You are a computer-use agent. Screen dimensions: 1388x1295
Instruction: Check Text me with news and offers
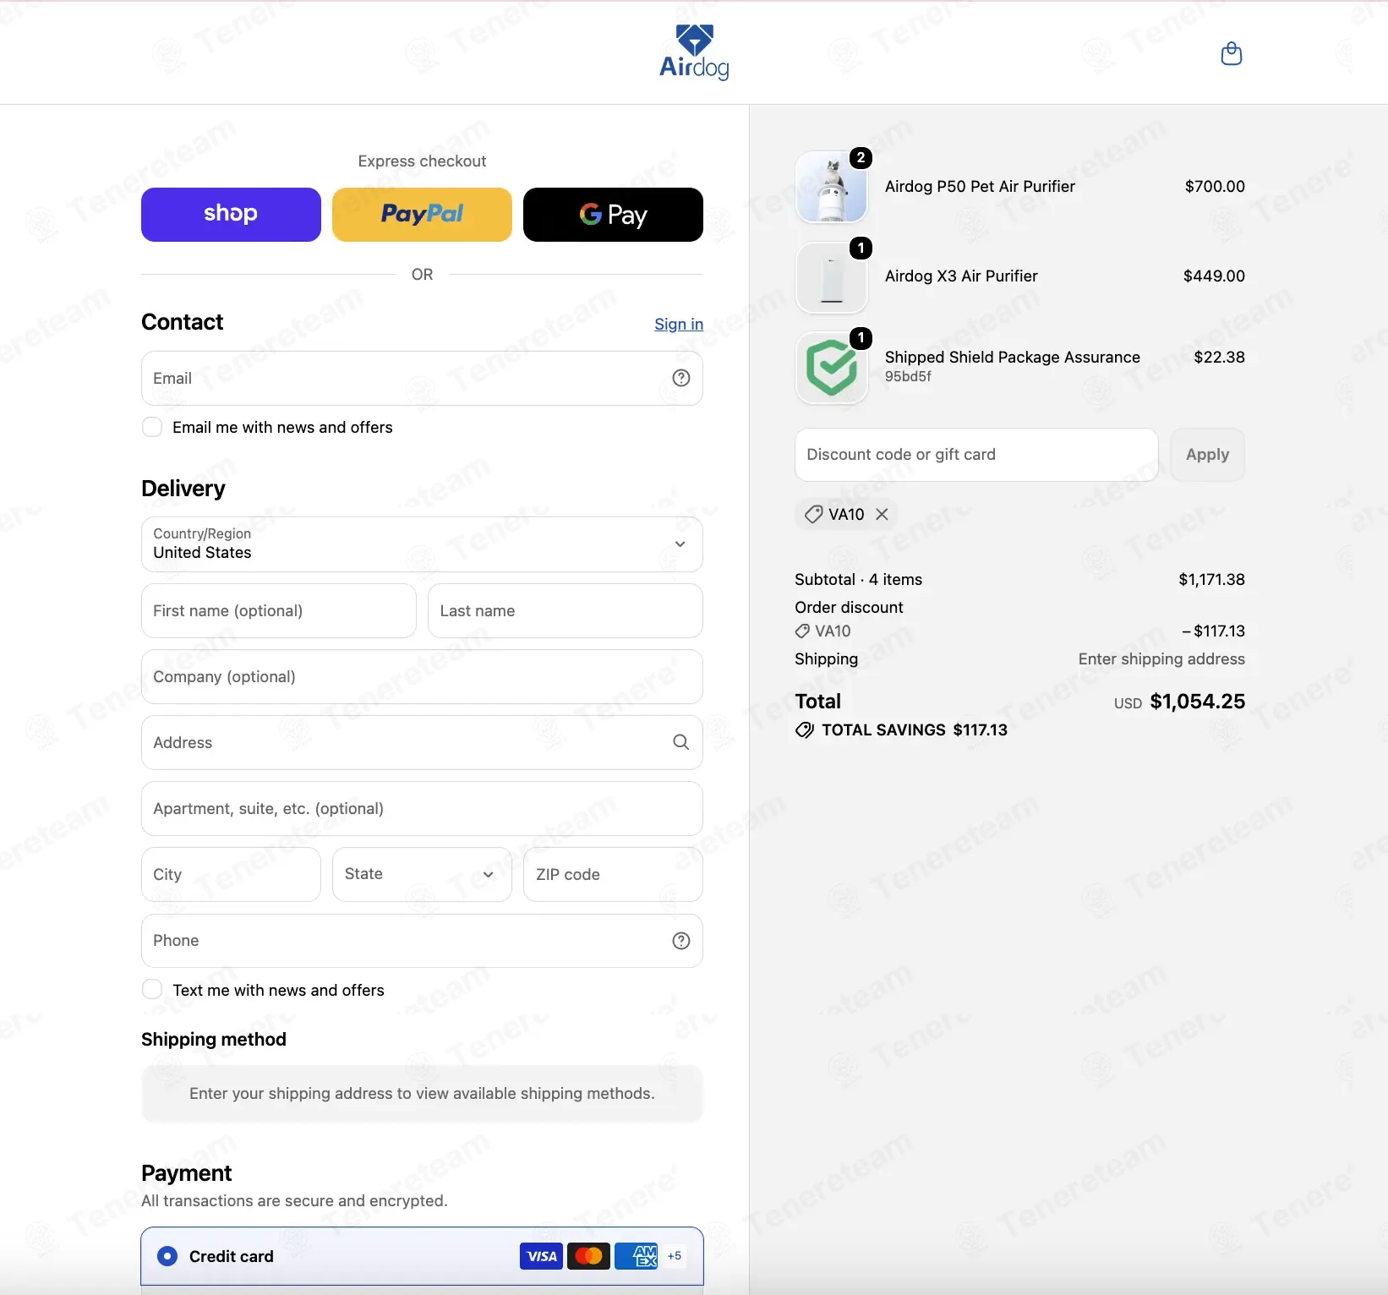152,990
